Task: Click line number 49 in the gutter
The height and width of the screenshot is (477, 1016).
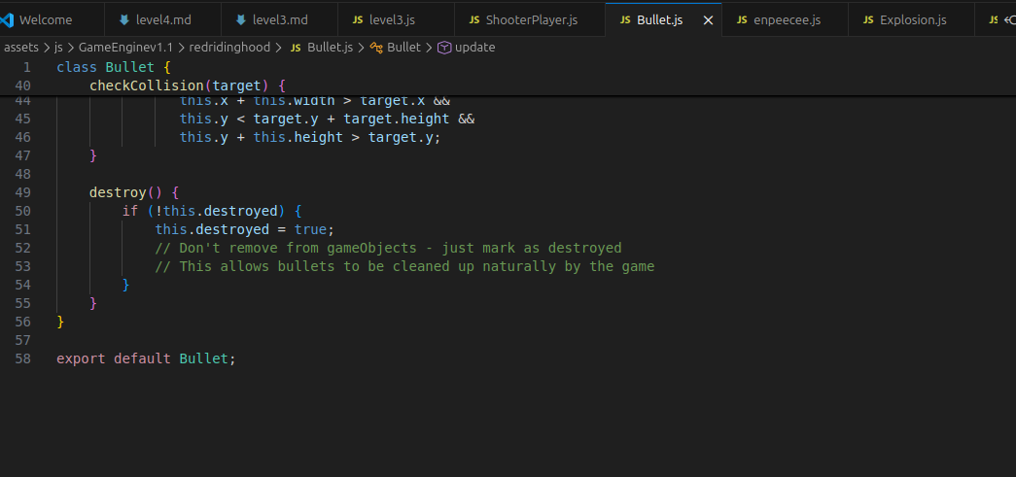Action: 22,192
